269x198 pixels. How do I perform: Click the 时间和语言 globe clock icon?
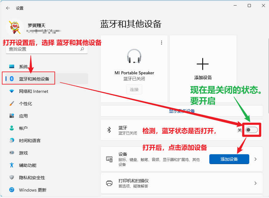[12, 140]
